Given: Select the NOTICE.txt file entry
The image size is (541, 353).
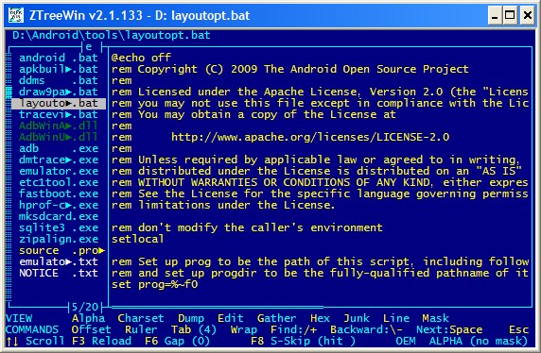Looking at the screenshot, I should pos(59,273).
